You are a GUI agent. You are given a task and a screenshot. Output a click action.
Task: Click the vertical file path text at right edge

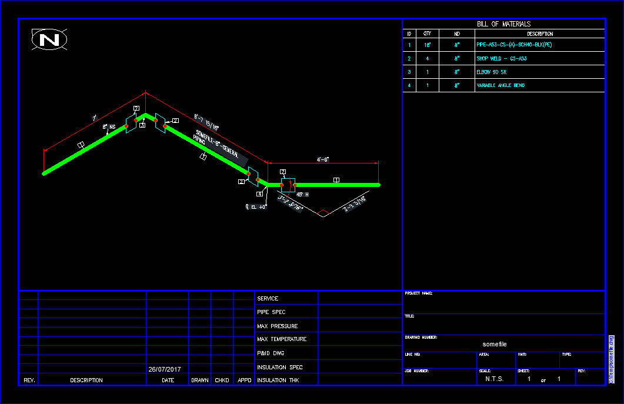(x=611, y=359)
